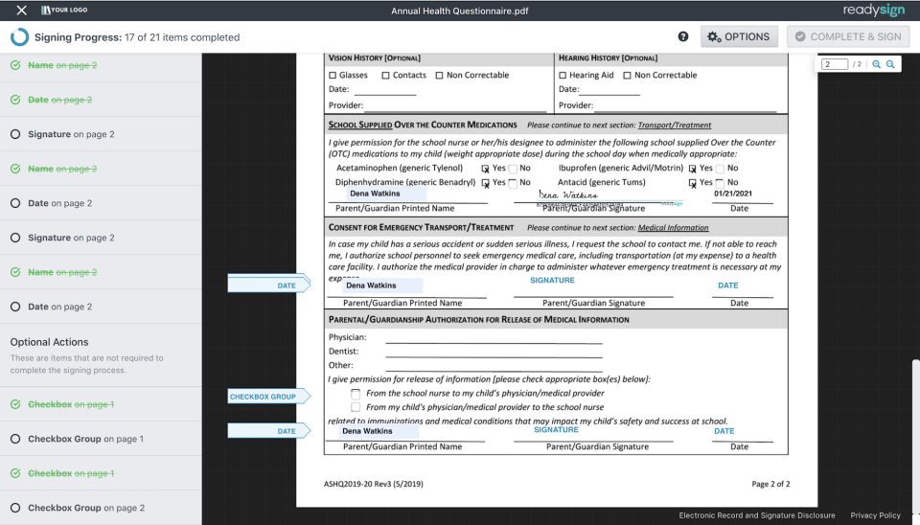The width and height of the screenshot is (920, 525).
Task: Select last Date on page 2 item
Action: point(101,307)
